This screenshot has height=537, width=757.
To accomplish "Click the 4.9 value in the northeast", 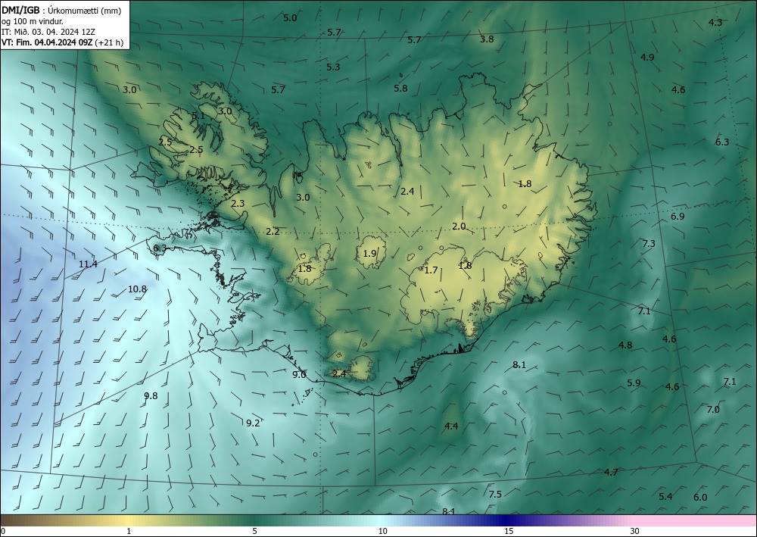I will point(647,57).
